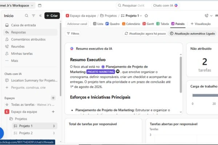This screenshot has height=145, width=218.
Task: Click Tarefas abertas por responsável title
Action: tap(174, 124)
